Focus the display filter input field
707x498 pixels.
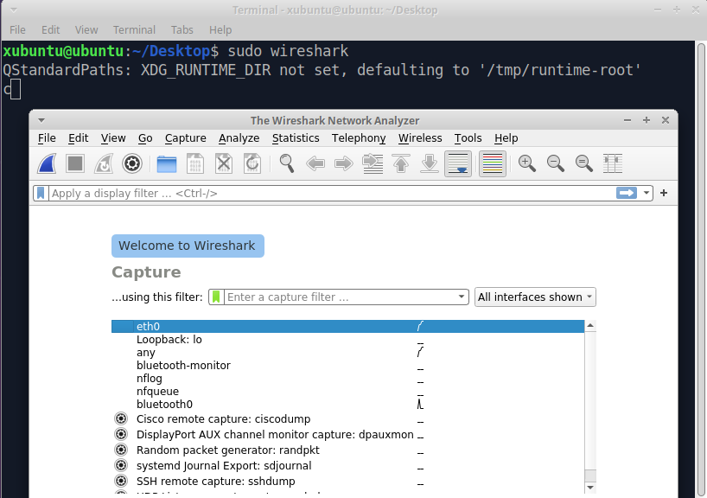click(331, 193)
